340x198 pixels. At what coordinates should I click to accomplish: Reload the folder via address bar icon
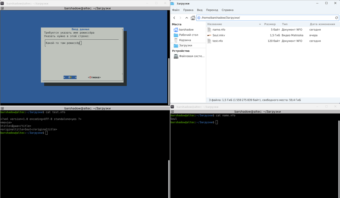pyautogui.click(x=337, y=18)
